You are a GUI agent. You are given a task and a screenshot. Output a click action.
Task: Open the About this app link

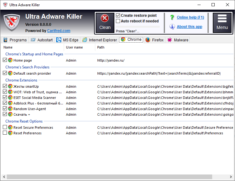point(189,27)
